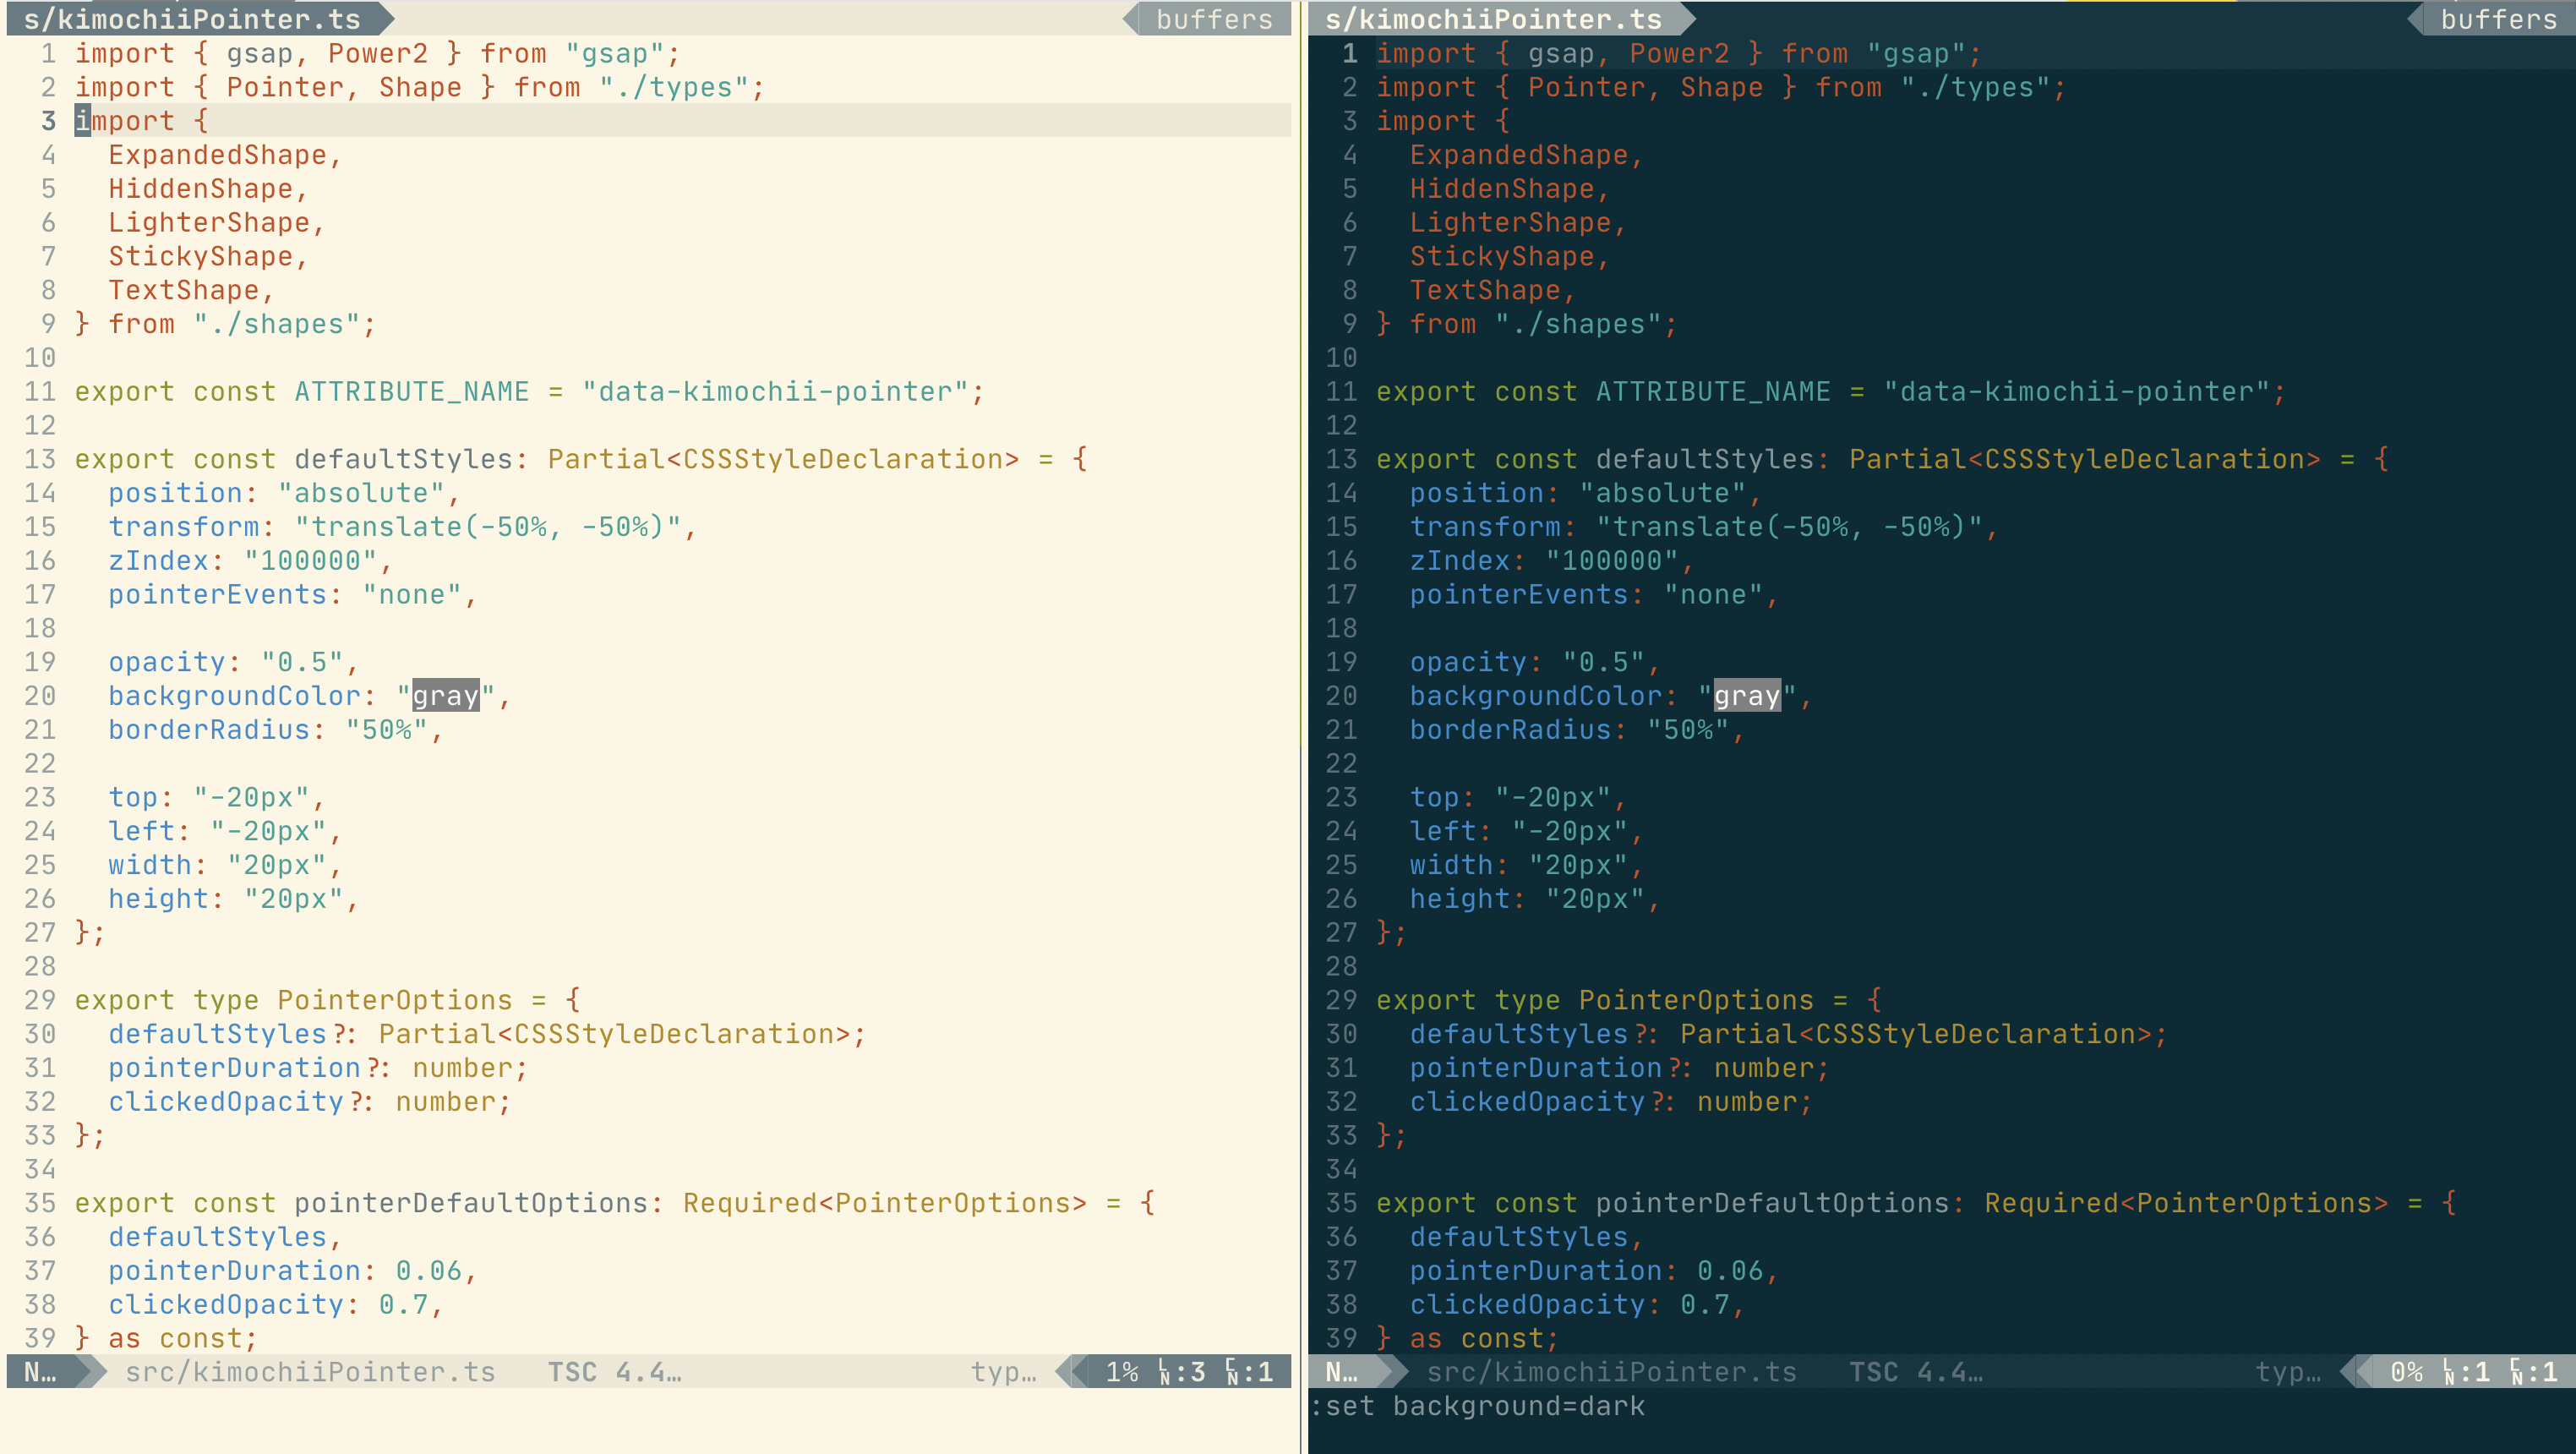Click TextShape on line 8 in left pane
2576x1454 pixels.
[x=184, y=291]
